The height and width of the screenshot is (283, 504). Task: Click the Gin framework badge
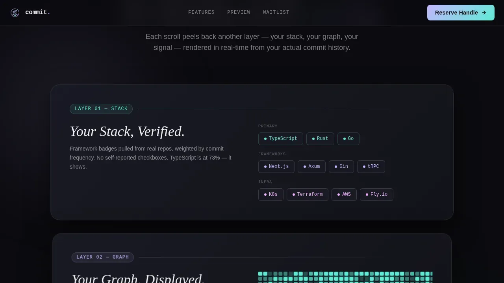[341, 167]
